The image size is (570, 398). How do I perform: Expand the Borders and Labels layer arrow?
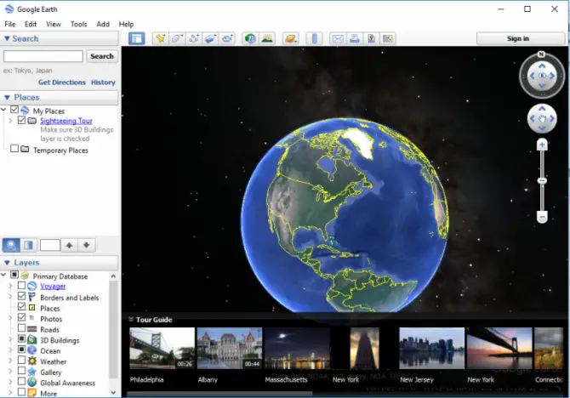[x=10, y=297]
